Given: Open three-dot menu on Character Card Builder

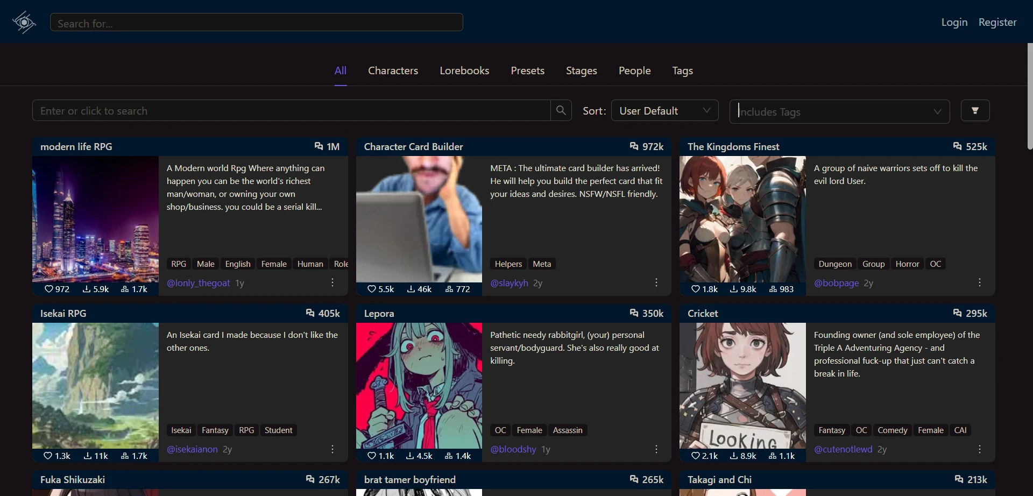Looking at the screenshot, I should 656,282.
